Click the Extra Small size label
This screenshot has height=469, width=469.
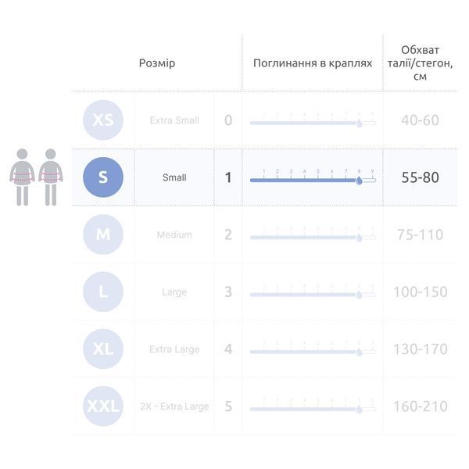pyautogui.click(x=174, y=120)
